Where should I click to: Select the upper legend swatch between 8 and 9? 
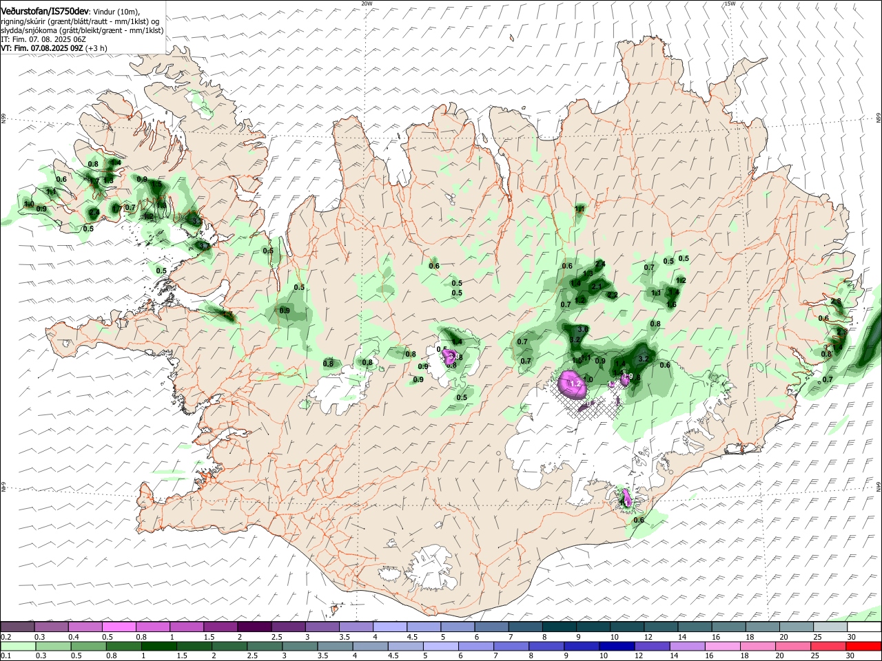tap(559, 627)
